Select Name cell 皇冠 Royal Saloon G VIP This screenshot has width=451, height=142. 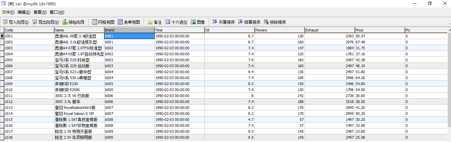pos(79,114)
